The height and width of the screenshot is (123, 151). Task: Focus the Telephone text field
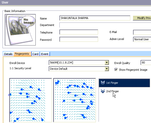pyautogui.click(x=79, y=32)
